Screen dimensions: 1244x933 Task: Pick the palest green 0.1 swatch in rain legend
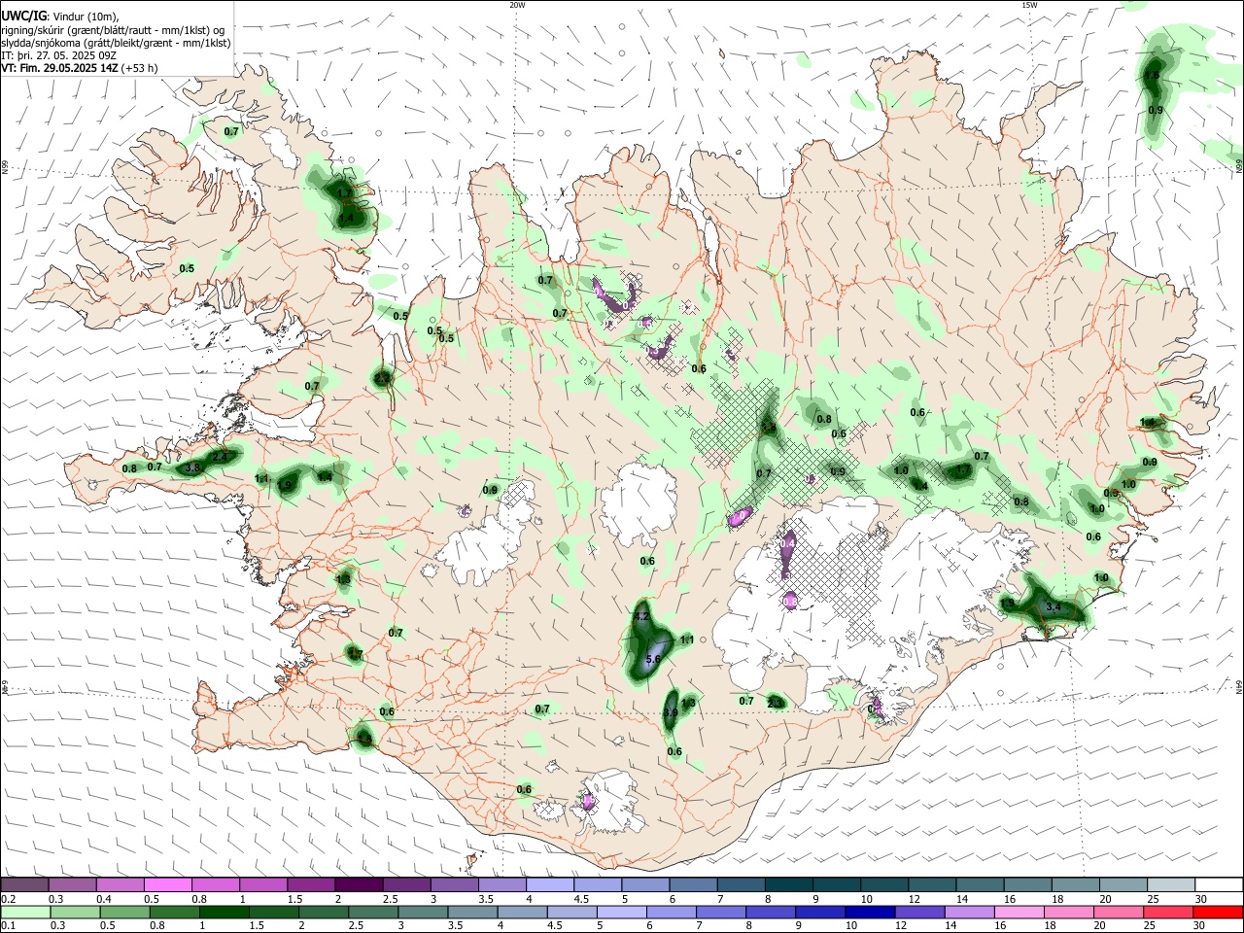coord(25,912)
